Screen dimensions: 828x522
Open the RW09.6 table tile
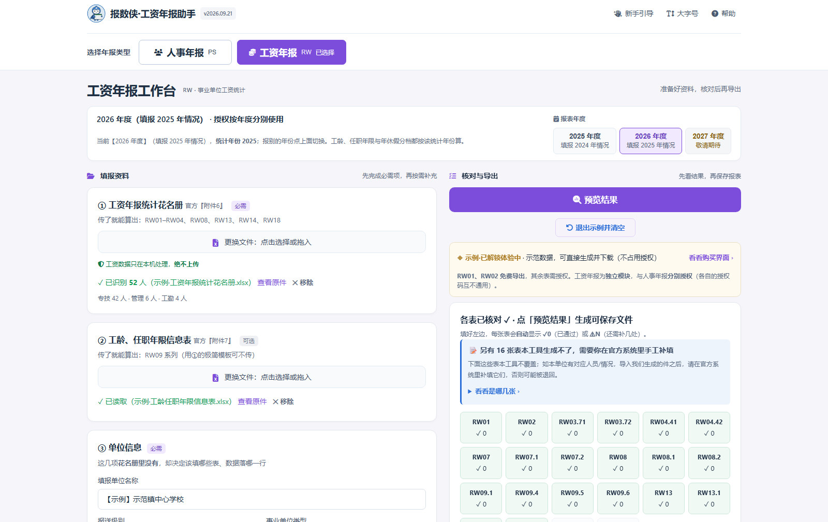tap(618, 498)
